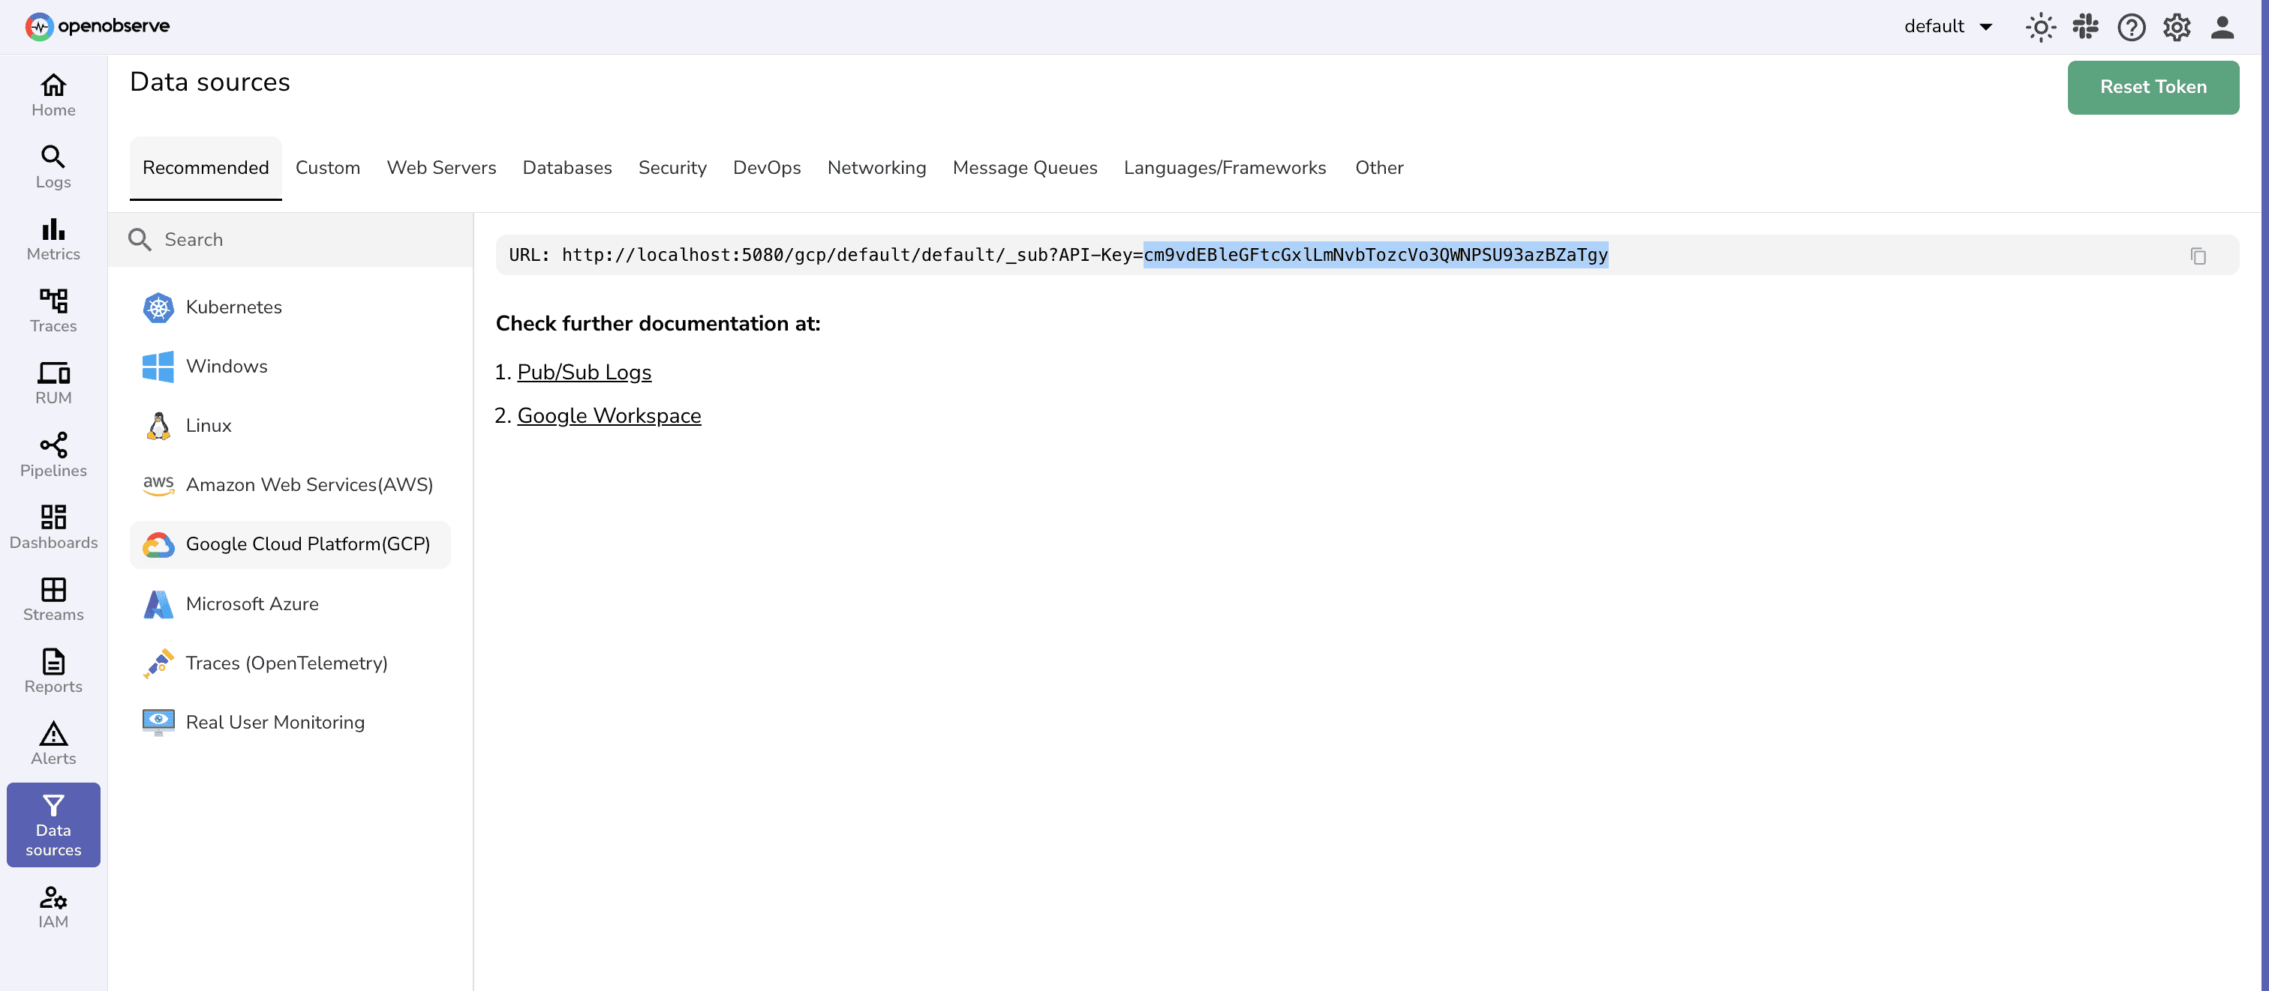Image resolution: width=2269 pixels, height=991 pixels.
Task: Open the settings gear menu
Action: pos(2177,26)
